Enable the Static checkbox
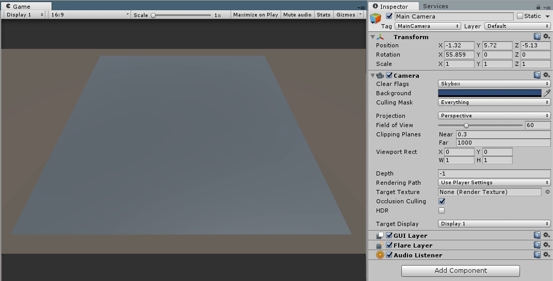Viewport: 553px width, 281px height. point(520,16)
